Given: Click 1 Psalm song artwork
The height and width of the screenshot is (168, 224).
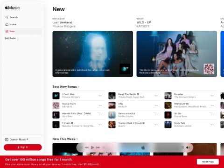Looking at the screenshot, I should coord(56,125).
